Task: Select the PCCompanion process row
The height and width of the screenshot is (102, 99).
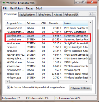Action: pos(47,32)
